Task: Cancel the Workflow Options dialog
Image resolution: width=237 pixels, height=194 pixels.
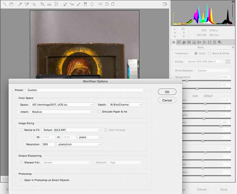Action: tap(167, 100)
